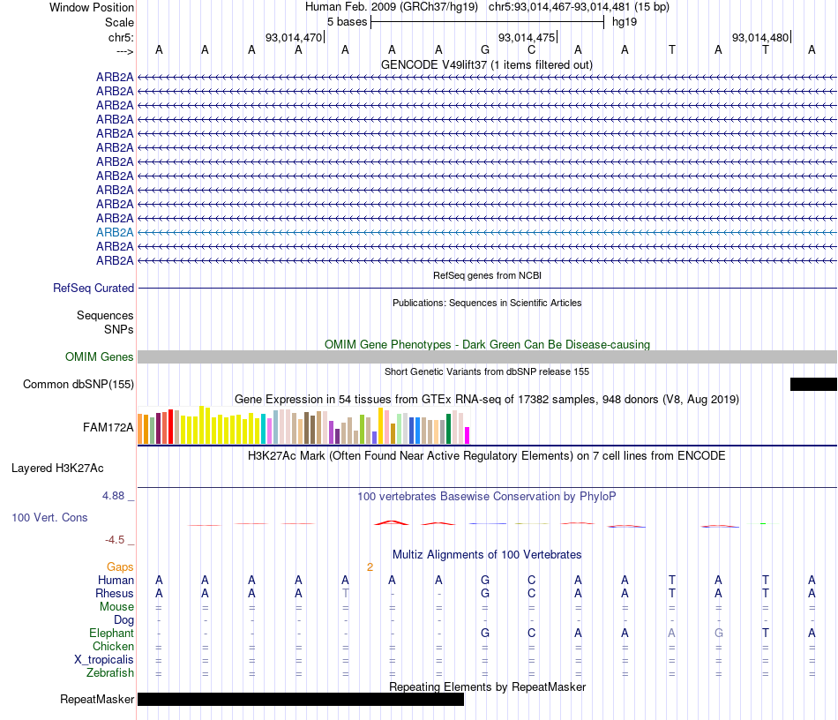Click the GTEx tissue expression bar chart
This screenshot has height=720, width=838.
tap(303, 425)
